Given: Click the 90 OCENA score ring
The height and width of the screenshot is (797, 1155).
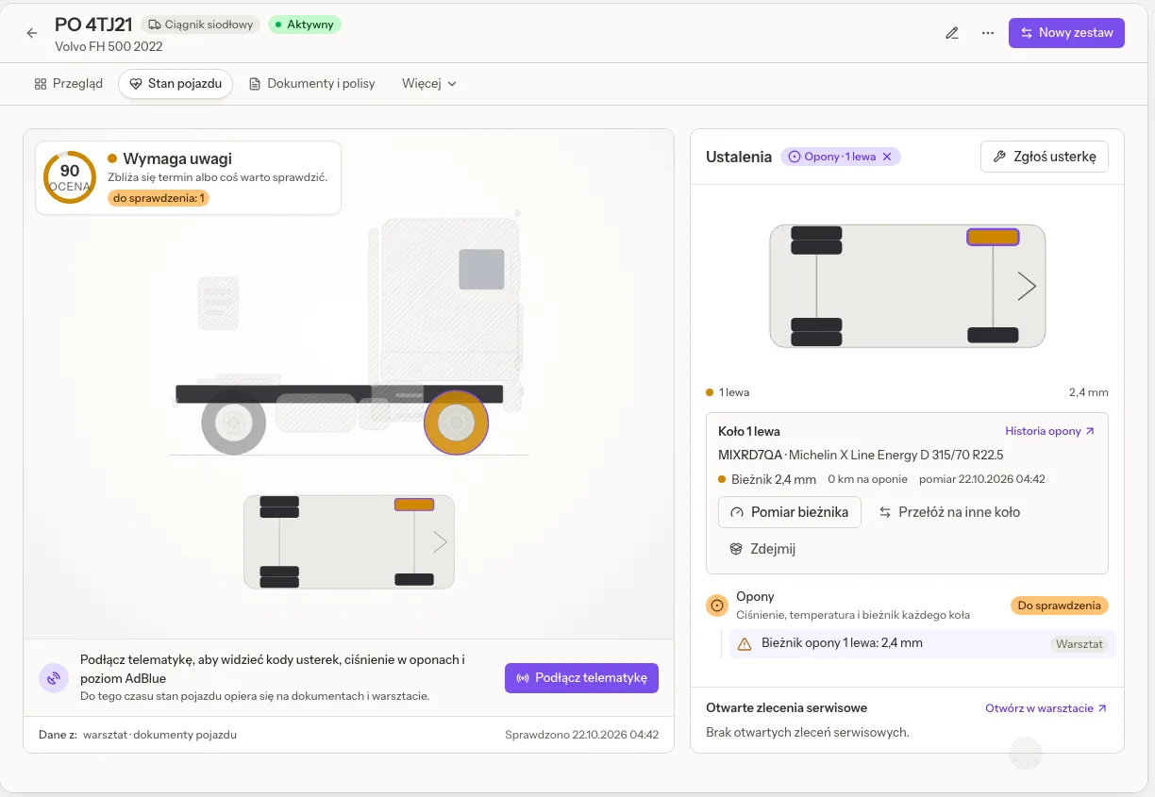Looking at the screenshot, I should (x=70, y=177).
